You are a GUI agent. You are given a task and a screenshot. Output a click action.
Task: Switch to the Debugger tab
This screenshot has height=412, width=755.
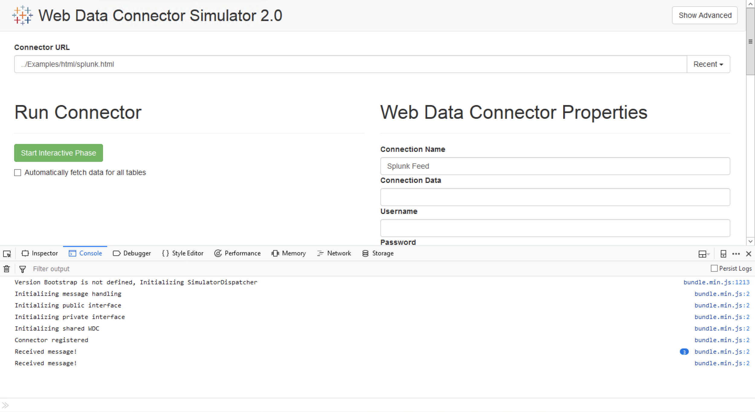pyautogui.click(x=132, y=253)
